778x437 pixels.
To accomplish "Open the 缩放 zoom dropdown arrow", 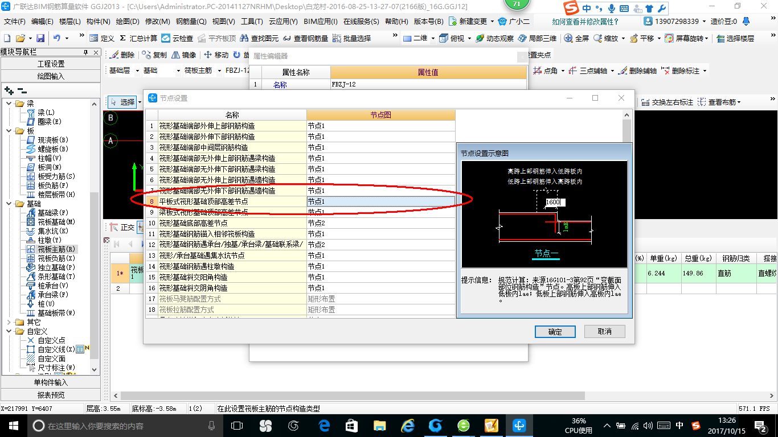I will pos(624,38).
